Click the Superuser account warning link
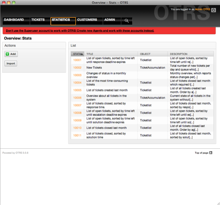220x205 pixels. 80,31
